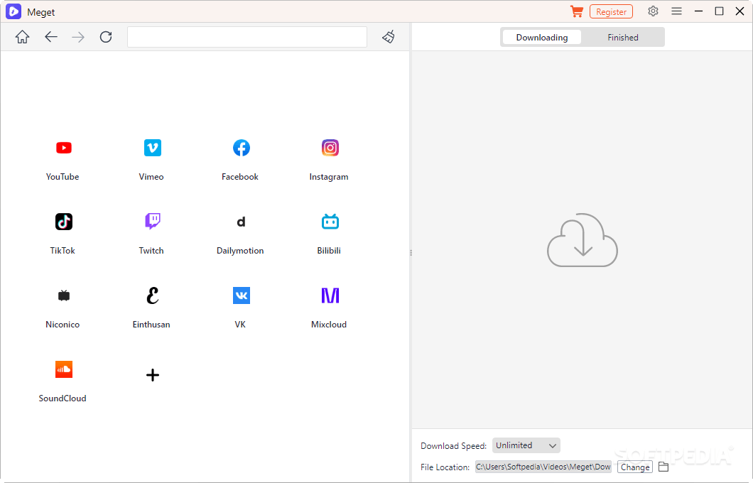Expand the Download Speed dropdown
Image resolution: width=753 pixels, height=483 pixels.
point(526,445)
